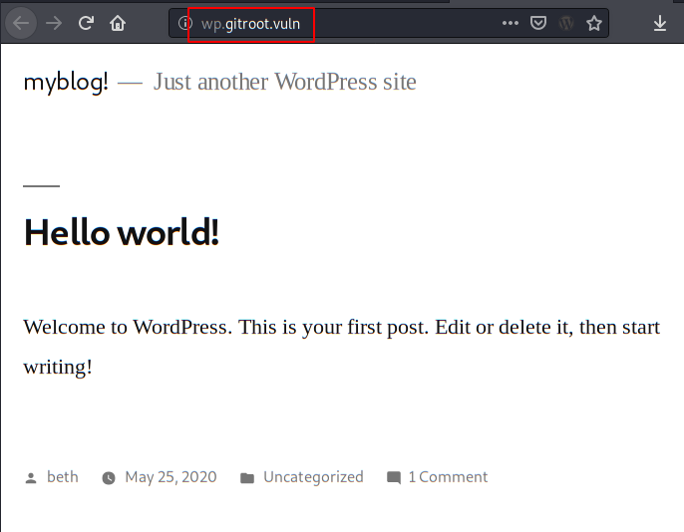
Task: View posts by author beth
Action: point(63,477)
